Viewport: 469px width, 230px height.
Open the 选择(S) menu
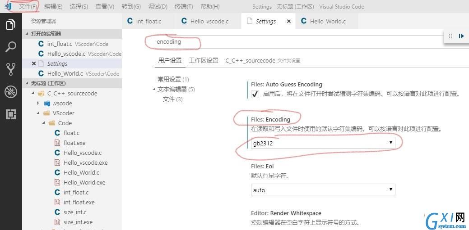tap(79, 7)
